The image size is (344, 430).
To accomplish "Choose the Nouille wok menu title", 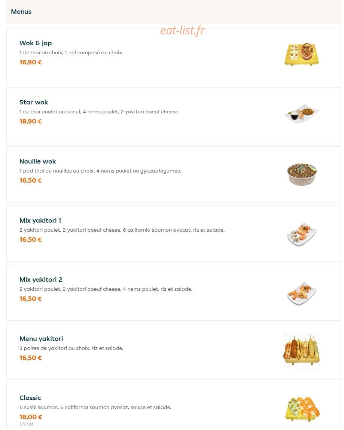I will pos(37,161).
